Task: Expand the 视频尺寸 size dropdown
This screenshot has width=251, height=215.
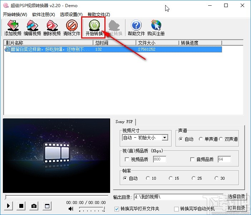Action: coord(164,138)
